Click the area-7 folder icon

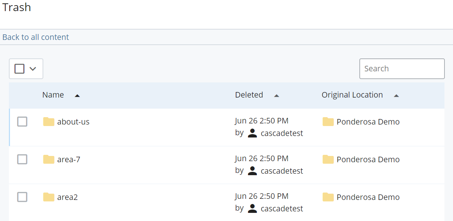tap(48, 159)
